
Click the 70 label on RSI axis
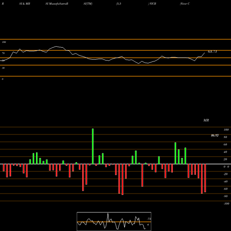[3, 53]
